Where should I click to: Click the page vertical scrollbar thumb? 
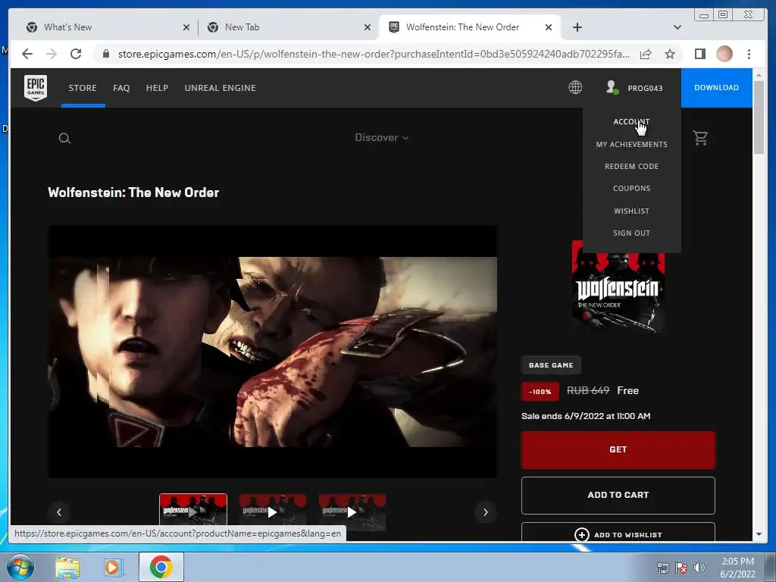758,117
